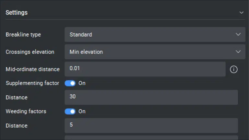Click the Distance field containing 30
249x140 pixels.
(151, 97)
